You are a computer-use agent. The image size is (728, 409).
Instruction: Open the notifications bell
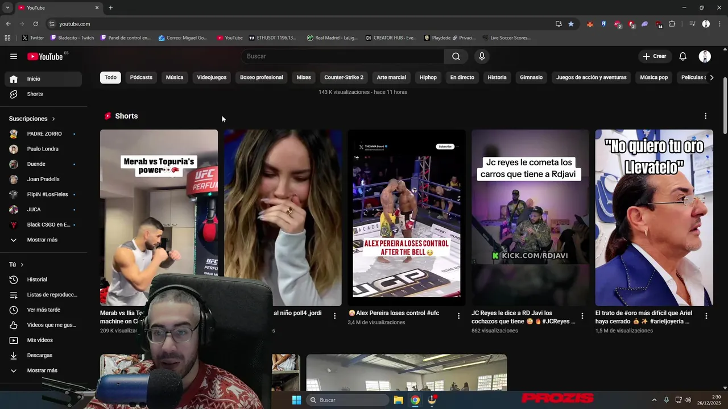[683, 56]
